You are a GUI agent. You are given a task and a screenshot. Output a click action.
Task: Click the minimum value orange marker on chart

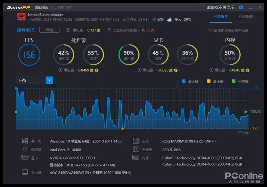point(122,129)
